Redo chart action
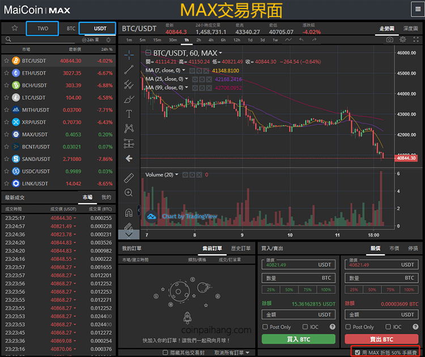The image size is (425, 357). (314, 40)
